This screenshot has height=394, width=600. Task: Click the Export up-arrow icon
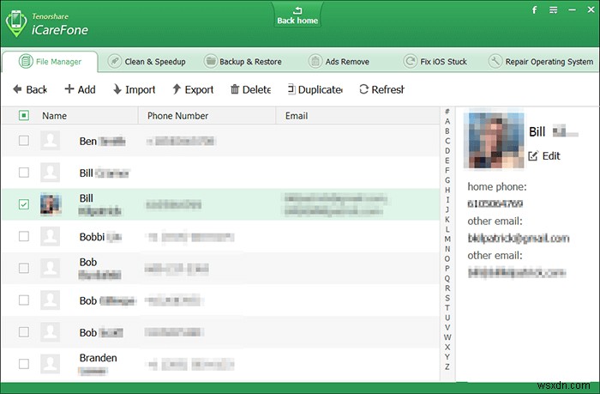(177, 89)
